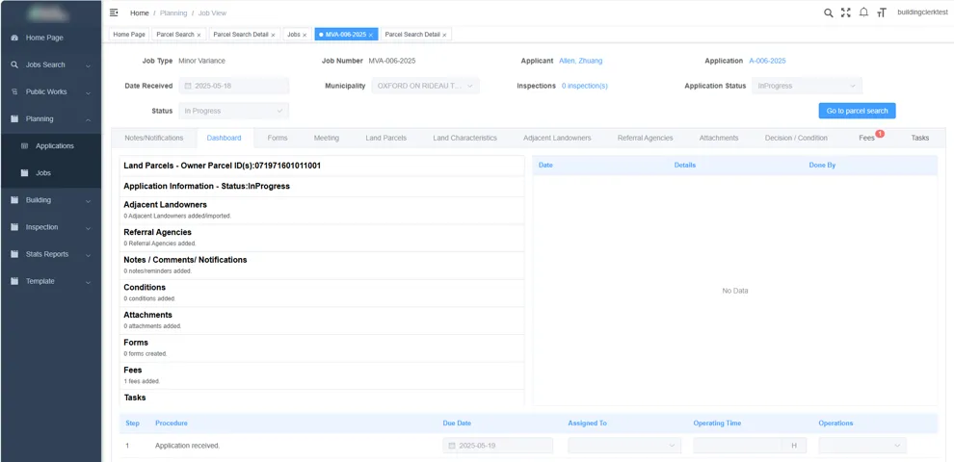This screenshot has height=462, width=954.
Task: Switch to the Adjacent Landowners tab
Action: [x=557, y=138]
